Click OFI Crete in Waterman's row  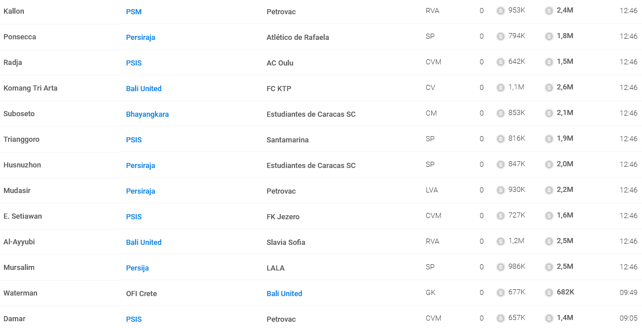pos(141,294)
